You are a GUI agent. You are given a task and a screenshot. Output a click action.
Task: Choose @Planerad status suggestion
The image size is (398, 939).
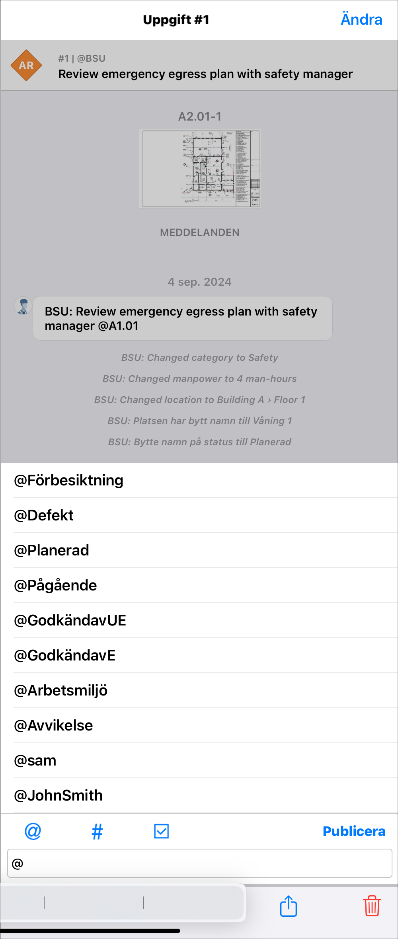(x=52, y=550)
